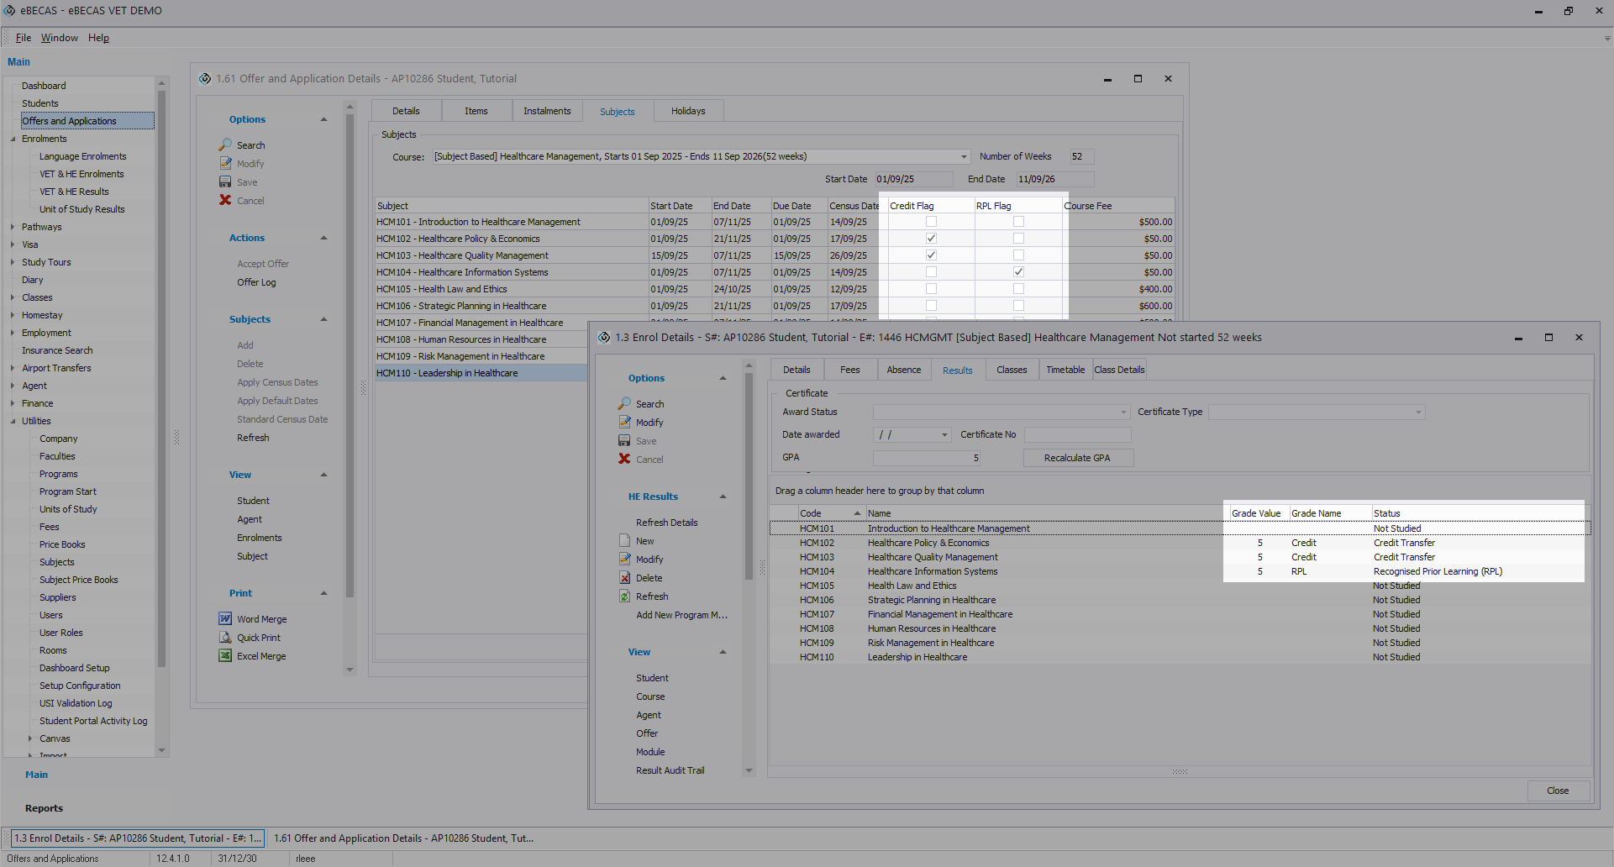Viewport: 1614px width, 867px height.
Task: Click the Refresh icon under HE Results
Action: click(624, 596)
